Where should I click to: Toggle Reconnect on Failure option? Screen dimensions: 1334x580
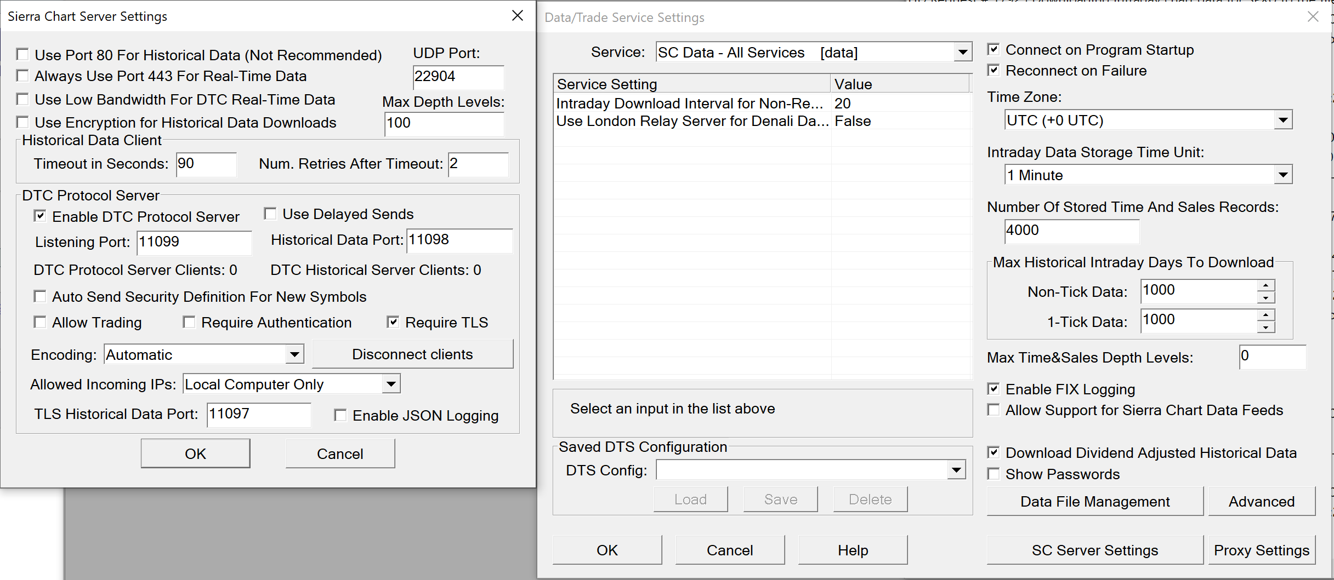coord(994,70)
